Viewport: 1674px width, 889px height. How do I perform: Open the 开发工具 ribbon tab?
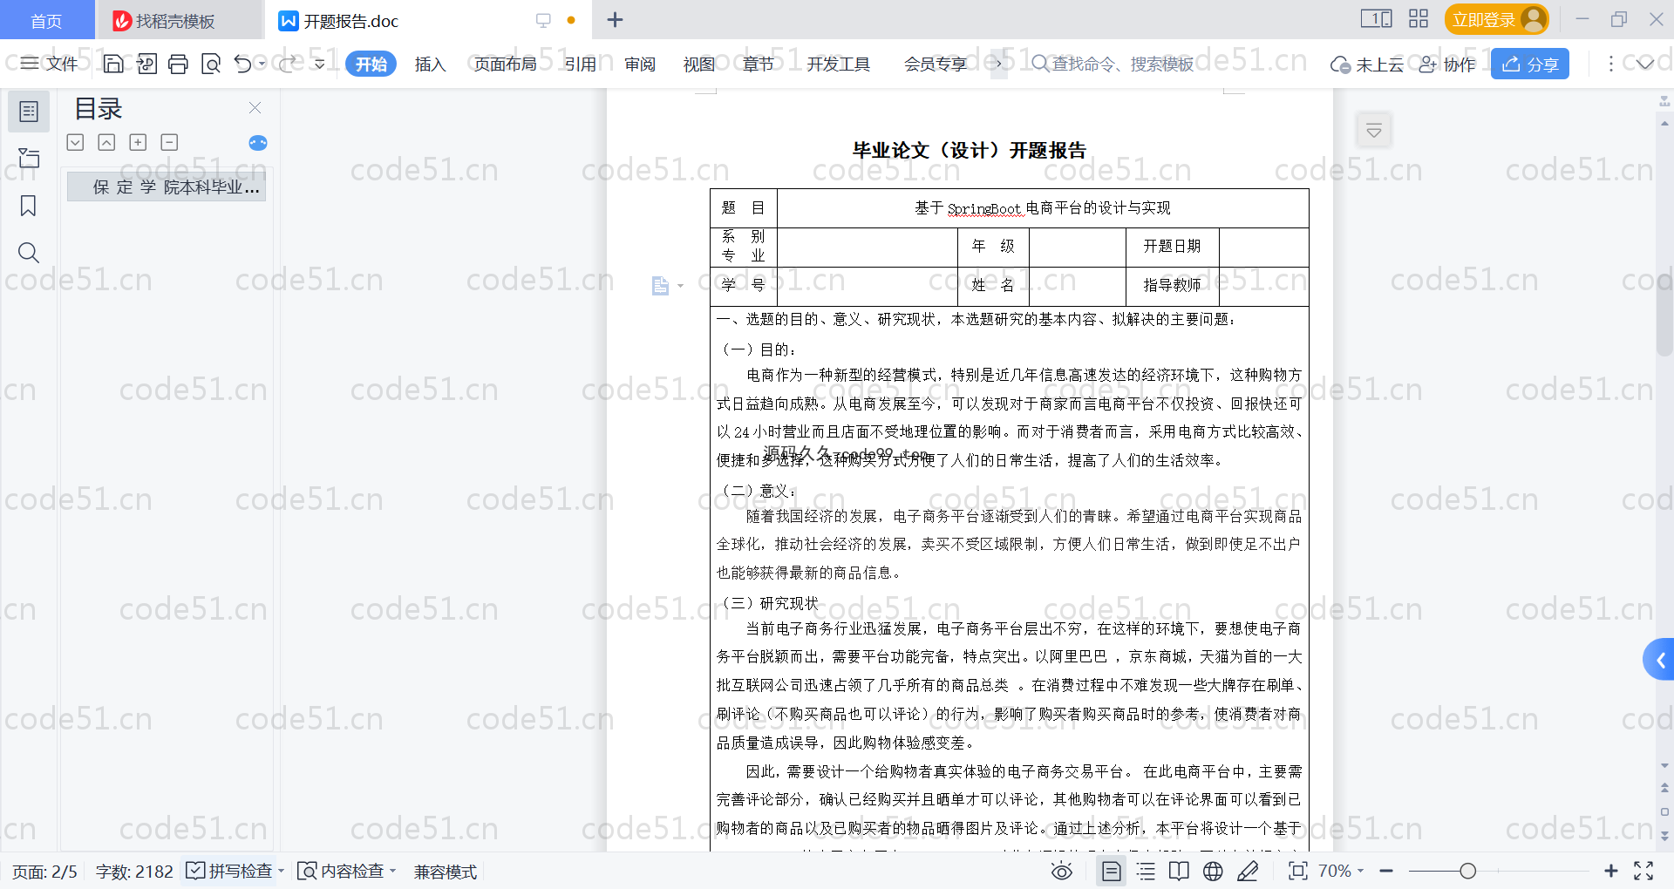pyautogui.click(x=838, y=64)
